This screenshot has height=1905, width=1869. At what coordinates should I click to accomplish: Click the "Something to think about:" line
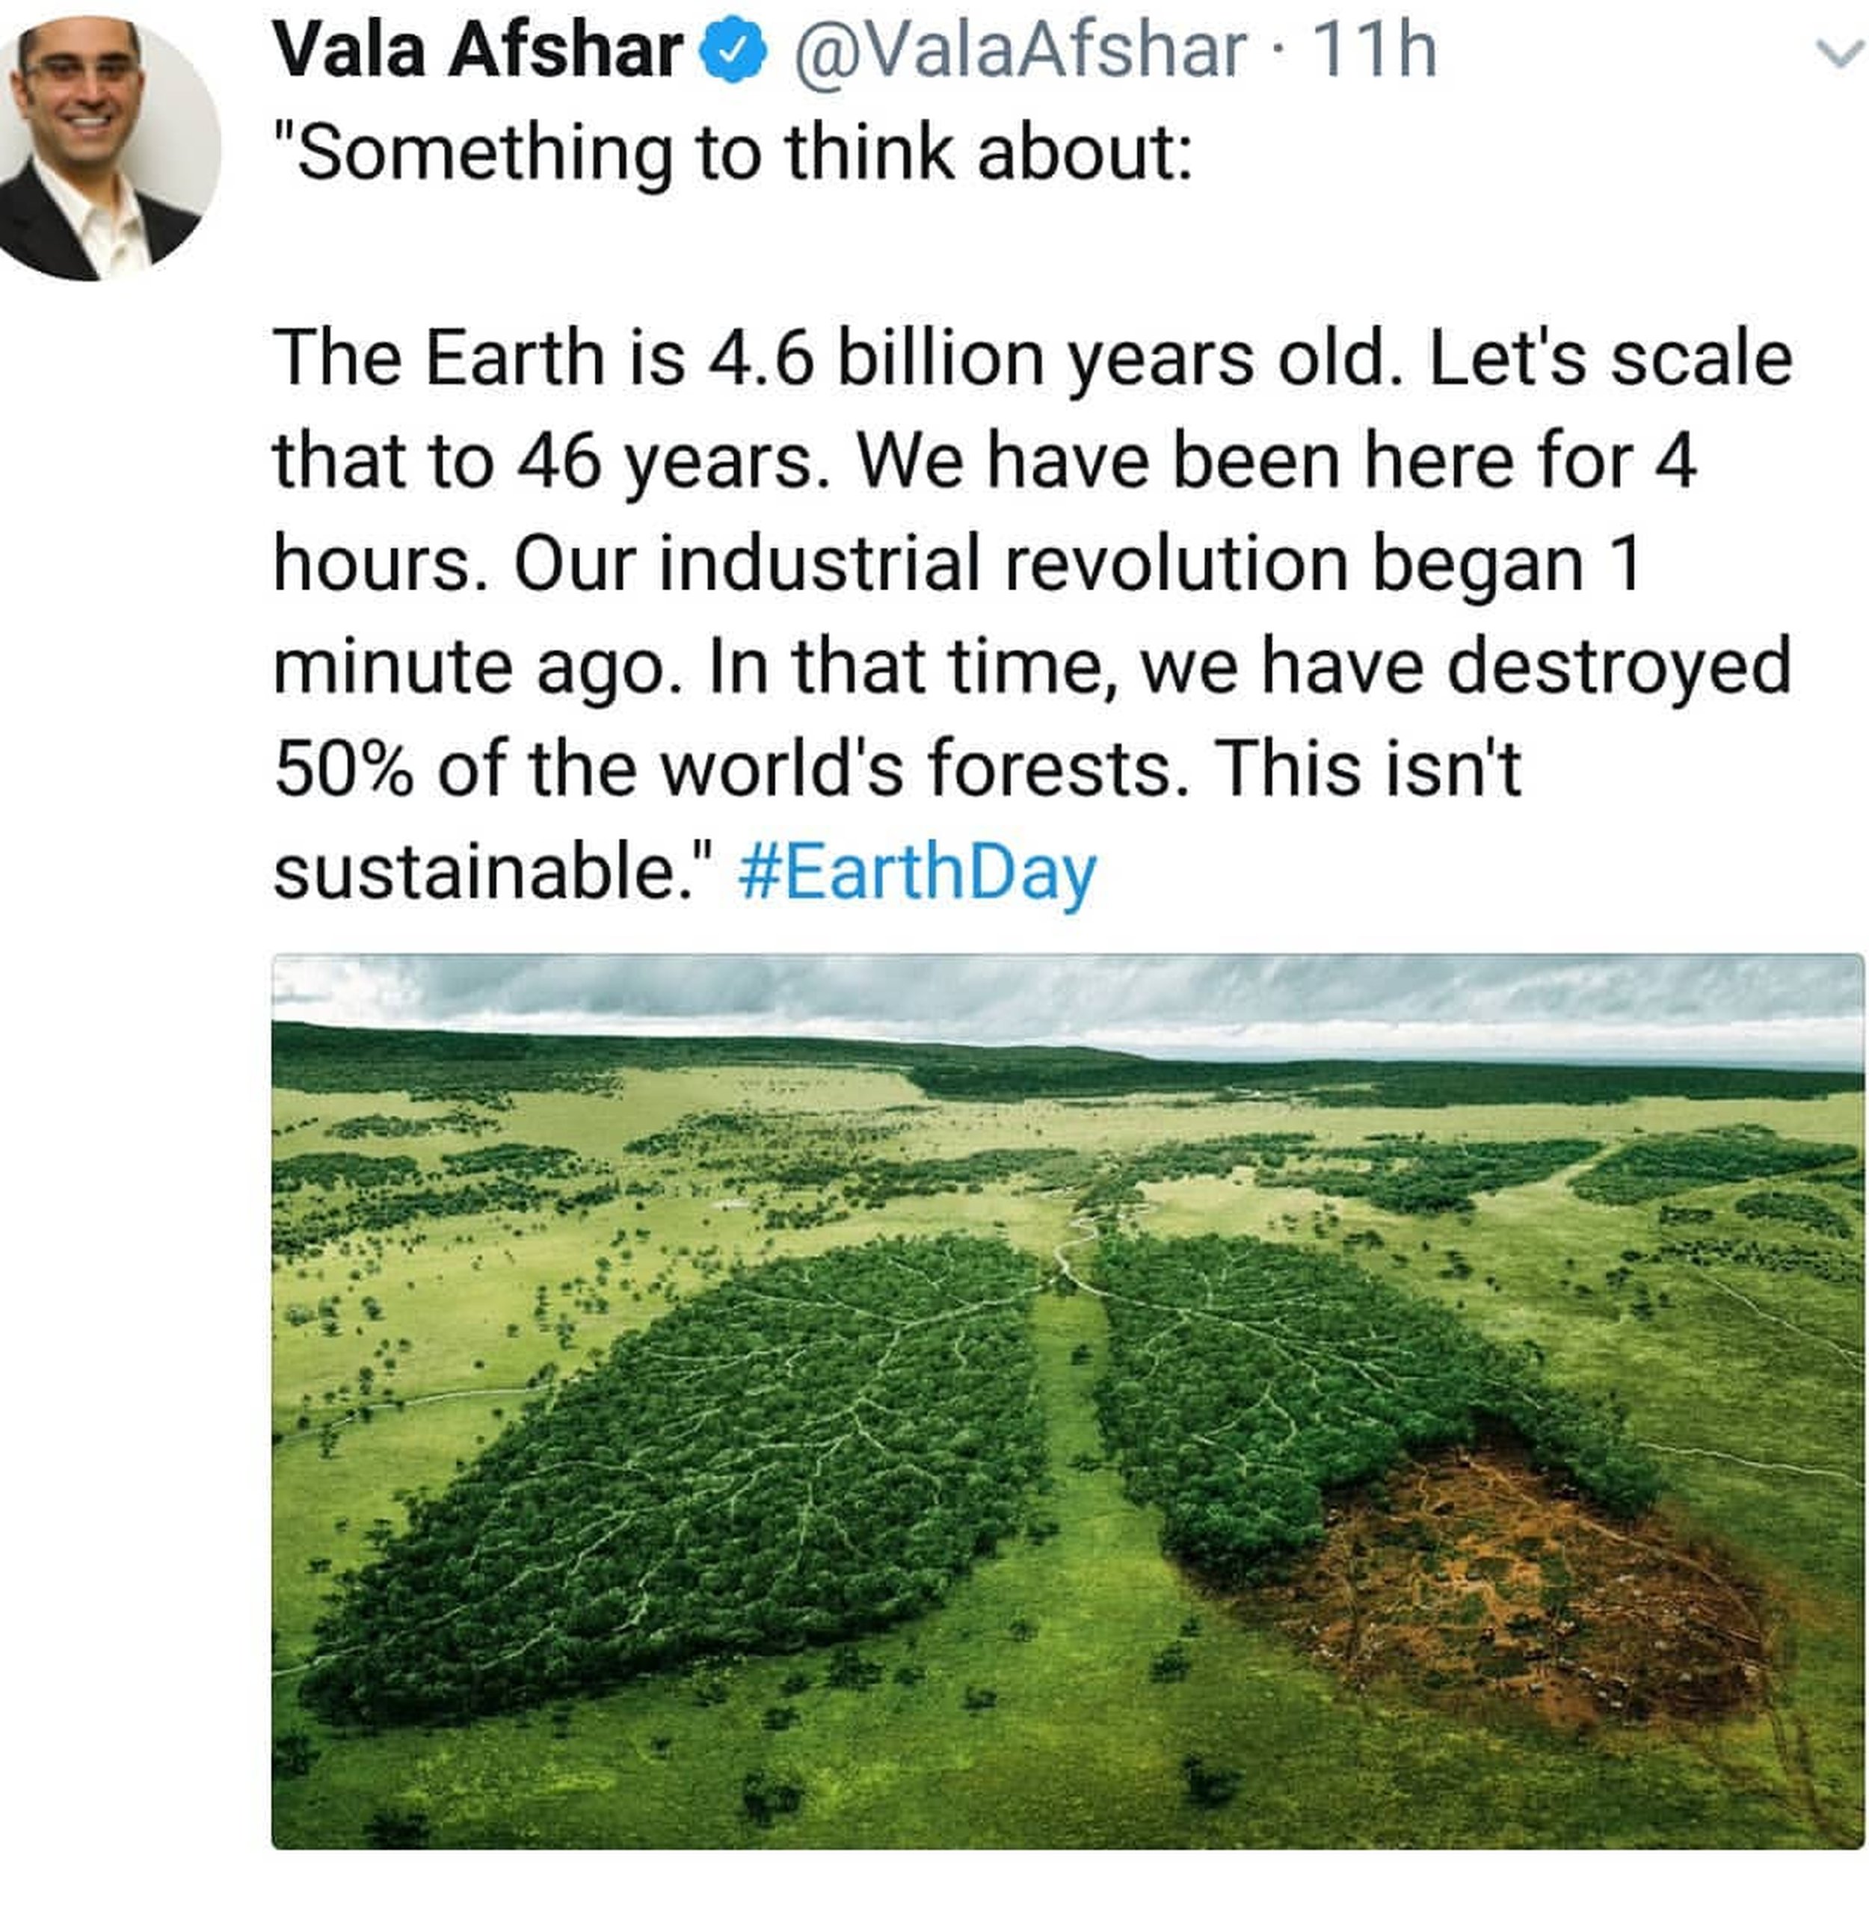click(x=733, y=153)
